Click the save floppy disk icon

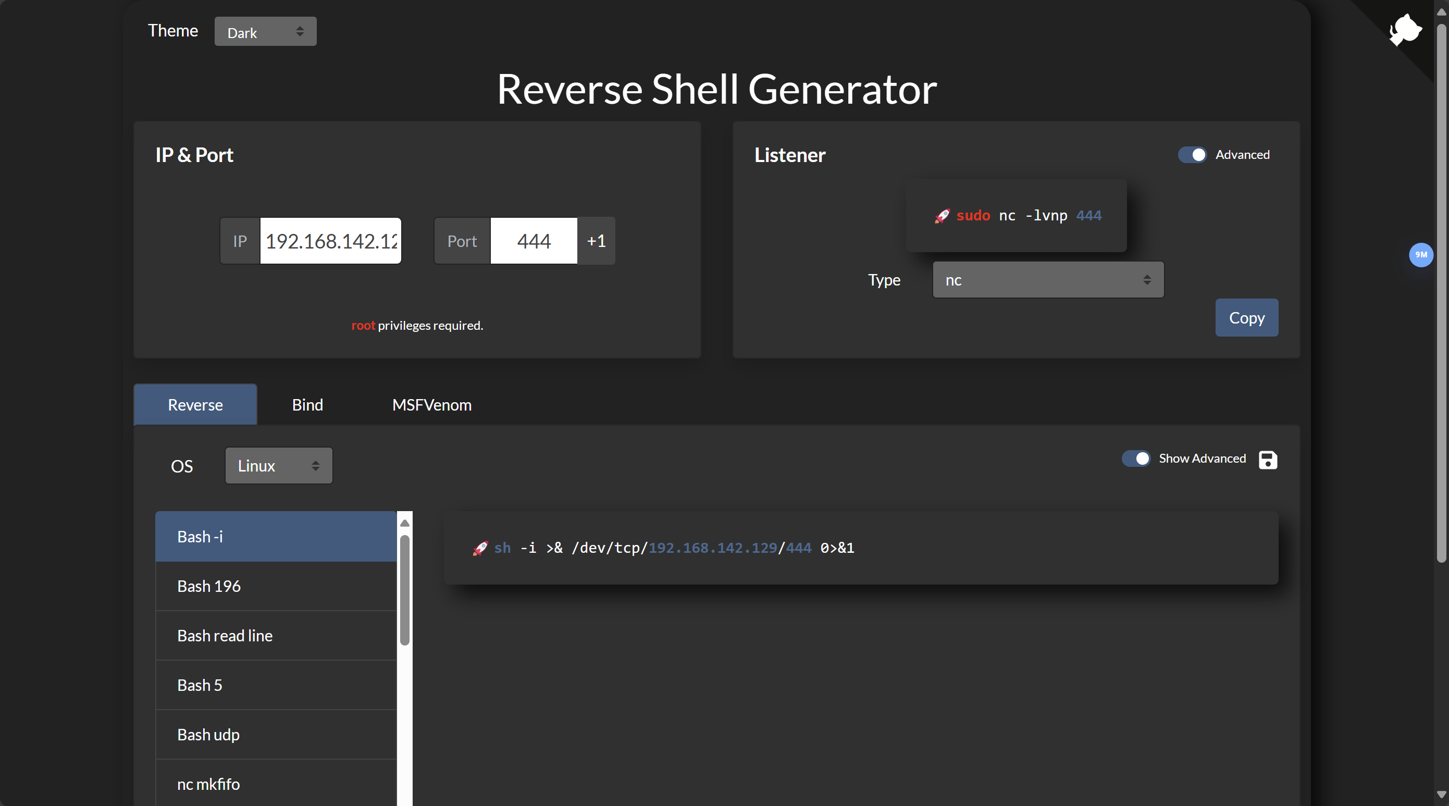tap(1267, 460)
